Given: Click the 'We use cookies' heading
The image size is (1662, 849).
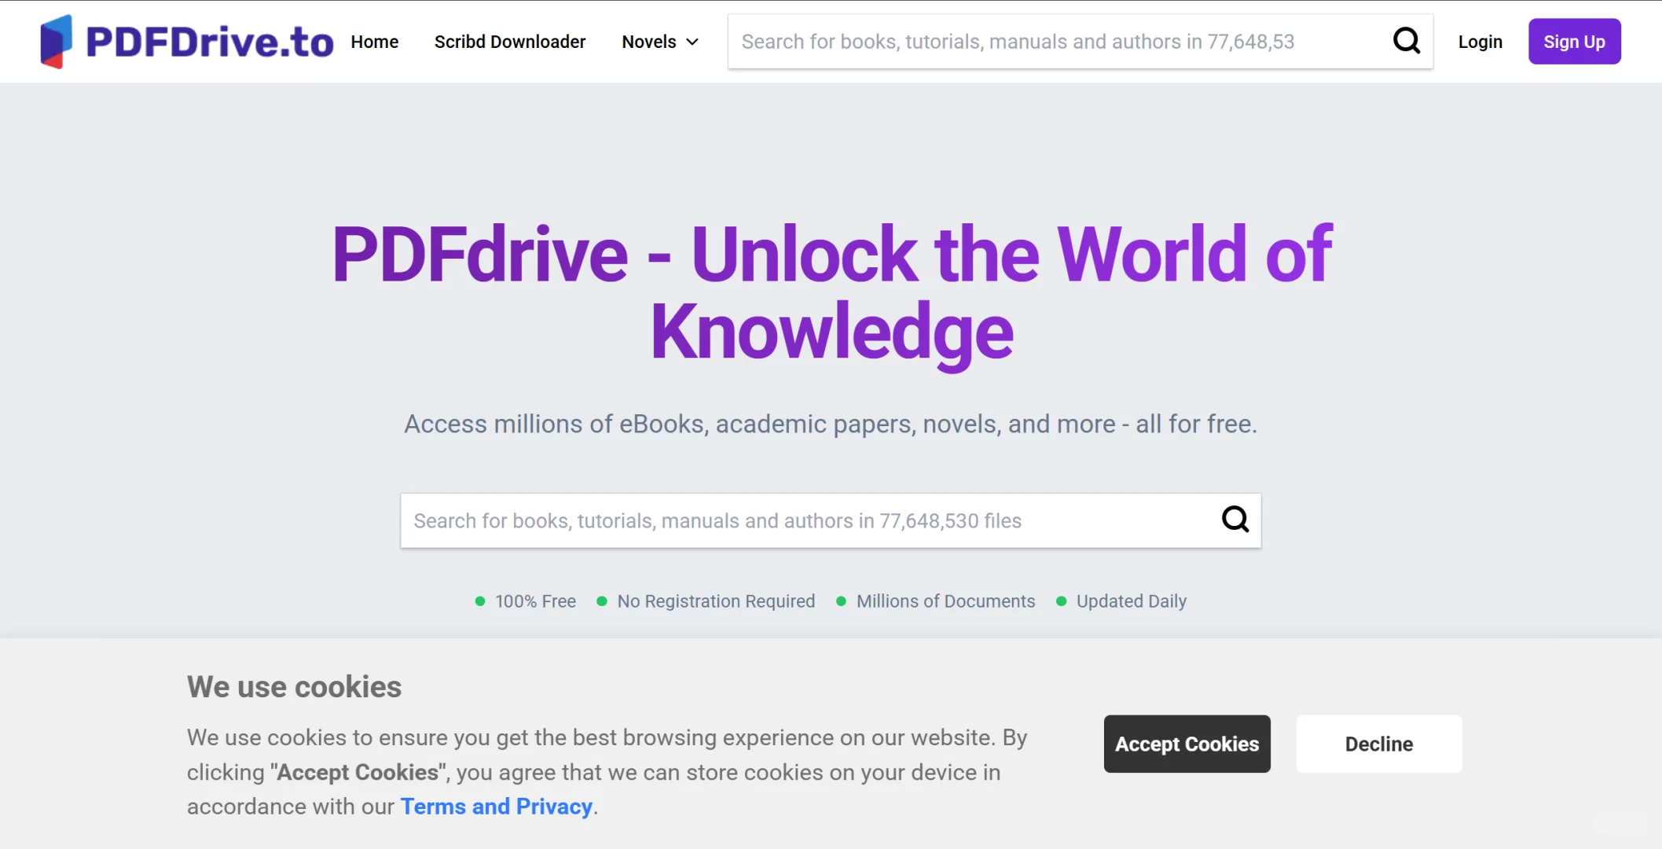Looking at the screenshot, I should [x=294, y=687].
